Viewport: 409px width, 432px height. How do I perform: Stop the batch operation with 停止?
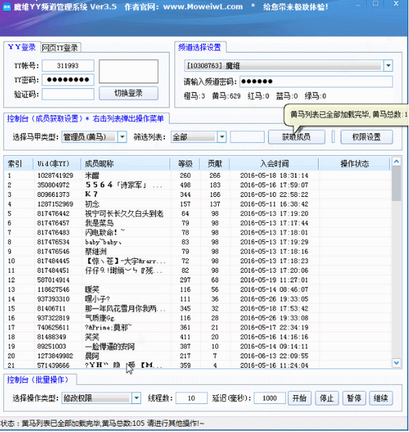point(327,398)
